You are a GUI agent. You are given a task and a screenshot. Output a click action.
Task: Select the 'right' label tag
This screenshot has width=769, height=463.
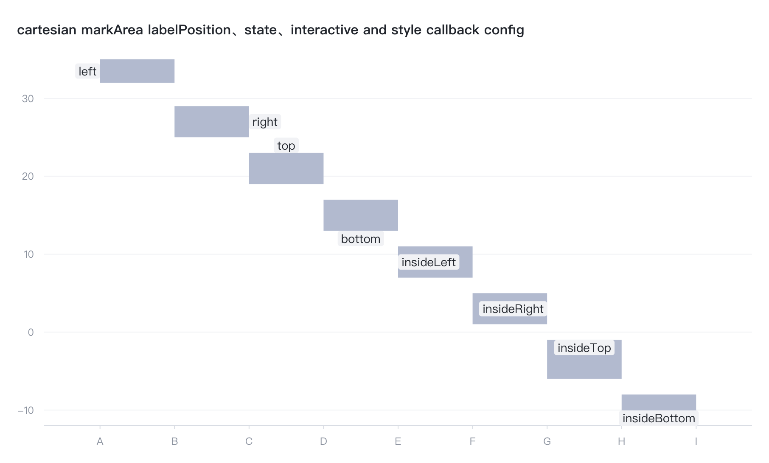265,122
